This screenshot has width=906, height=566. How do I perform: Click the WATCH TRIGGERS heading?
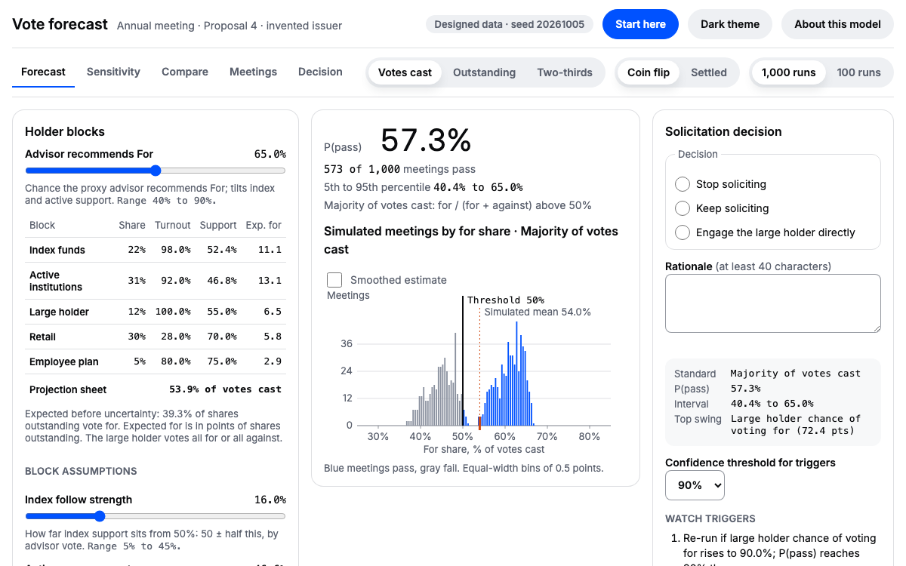710,518
